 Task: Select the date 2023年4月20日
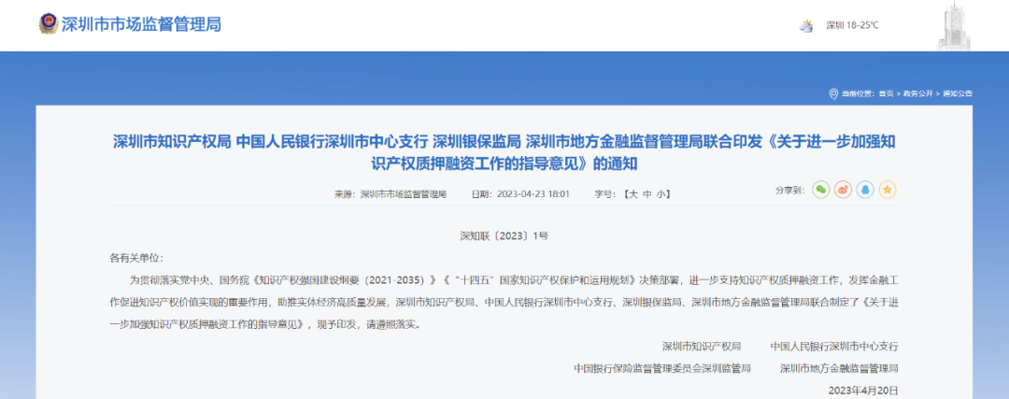pyautogui.click(x=863, y=390)
